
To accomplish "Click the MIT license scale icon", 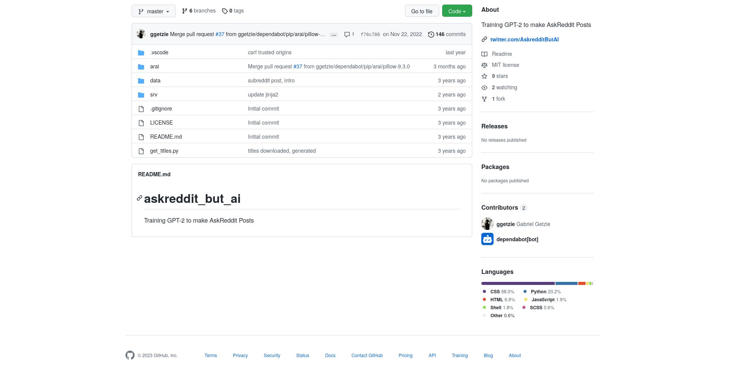I will [x=484, y=65].
